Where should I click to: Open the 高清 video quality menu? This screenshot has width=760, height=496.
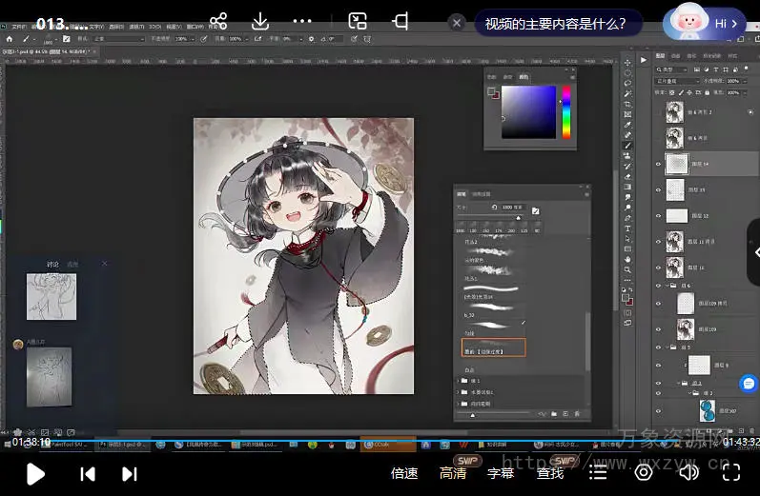pyautogui.click(x=453, y=473)
